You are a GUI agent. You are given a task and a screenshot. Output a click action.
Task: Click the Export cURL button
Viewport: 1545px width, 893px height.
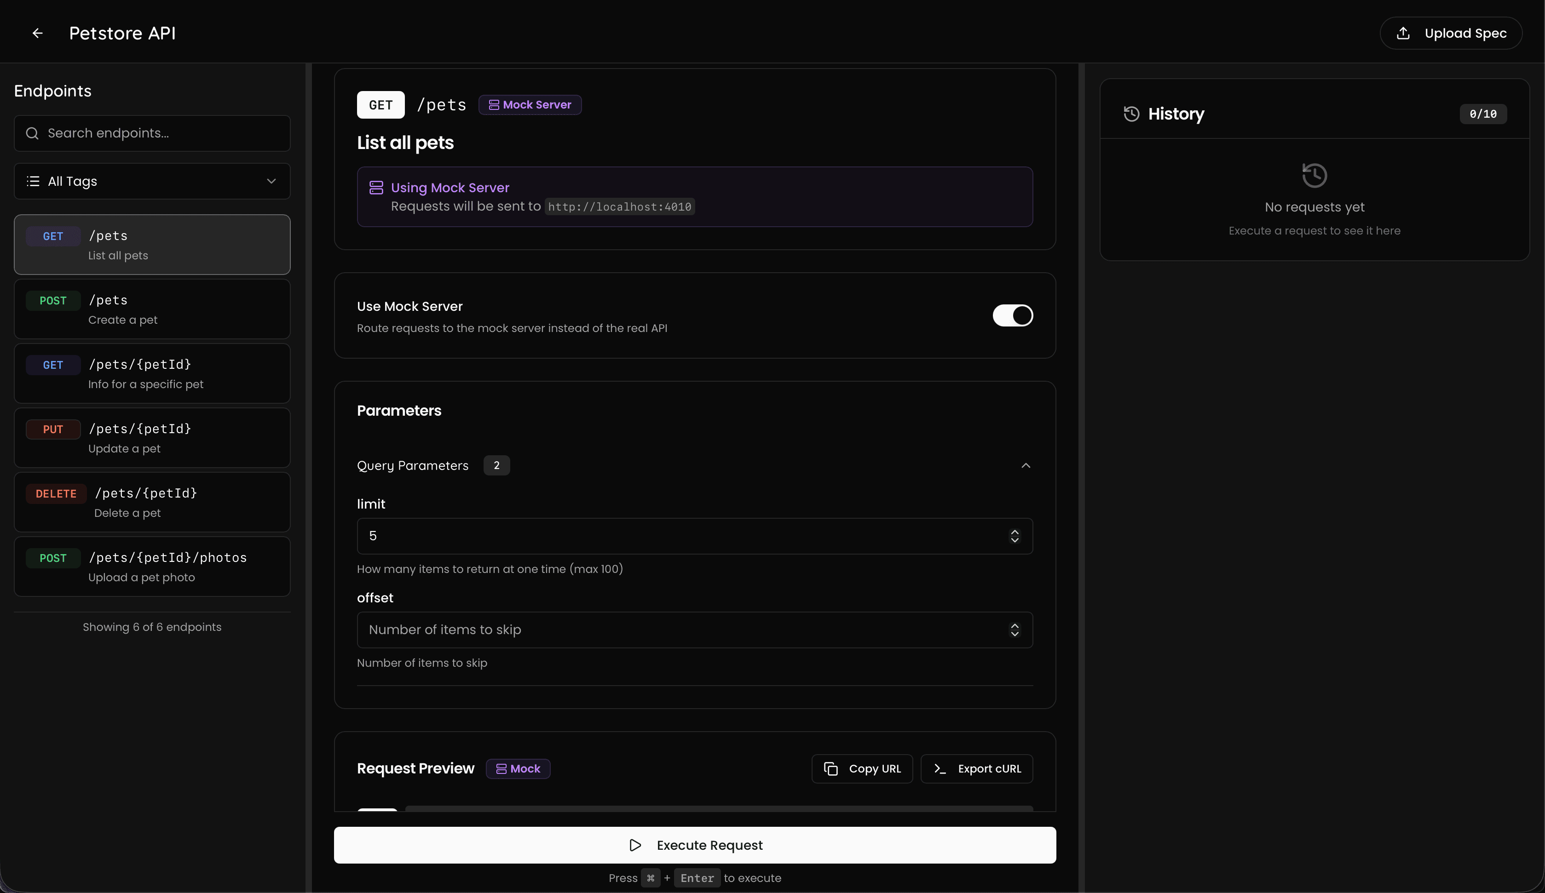pos(977,768)
